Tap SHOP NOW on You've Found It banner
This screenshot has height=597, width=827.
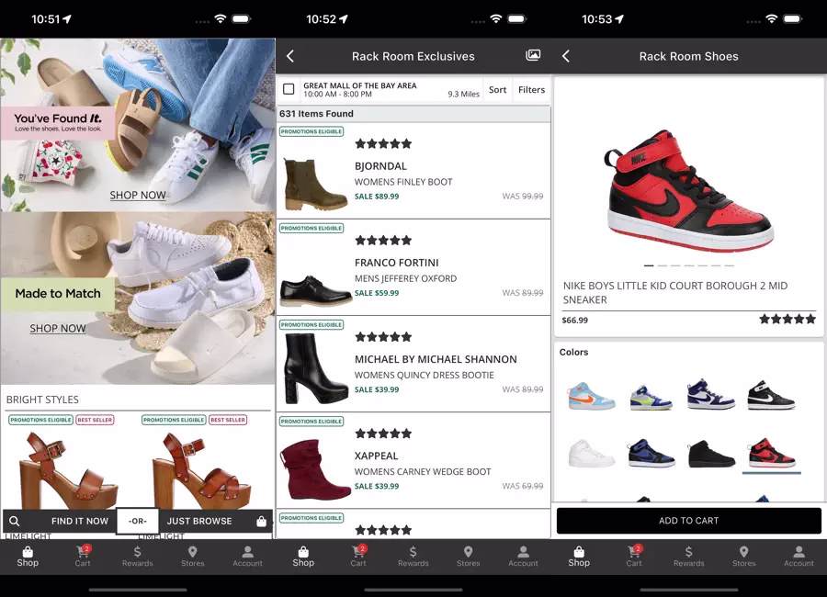tap(138, 195)
